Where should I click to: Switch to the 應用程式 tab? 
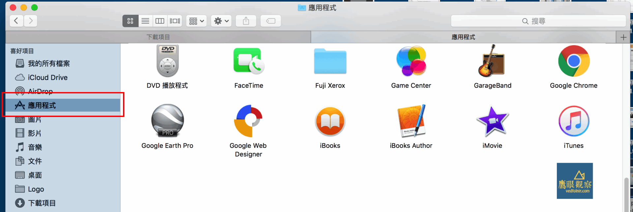(x=463, y=37)
